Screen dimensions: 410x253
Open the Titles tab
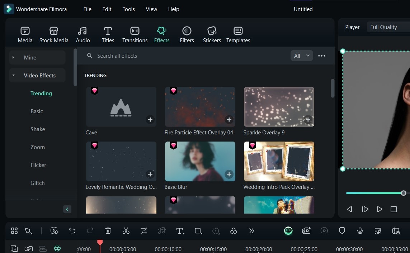pyautogui.click(x=108, y=35)
